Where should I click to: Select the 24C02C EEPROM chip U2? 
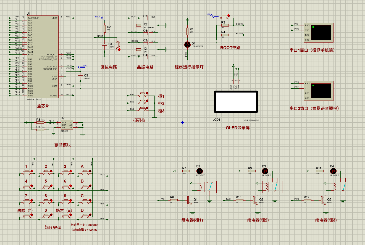[67, 125]
